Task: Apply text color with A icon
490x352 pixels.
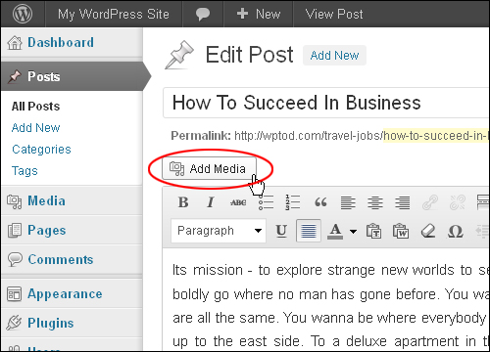Action: pos(335,231)
